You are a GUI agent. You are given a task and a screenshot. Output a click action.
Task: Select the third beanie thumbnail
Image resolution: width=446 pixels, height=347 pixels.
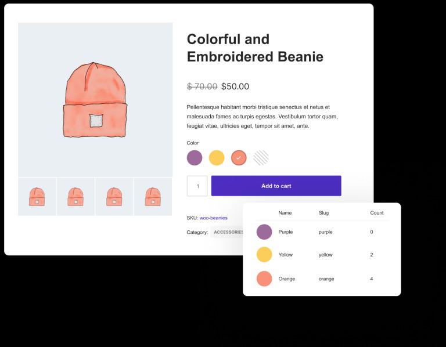click(x=114, y=197)
